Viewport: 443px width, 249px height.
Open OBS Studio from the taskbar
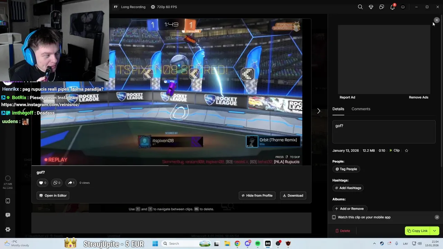pyautogui.click(x=278, y=243)
